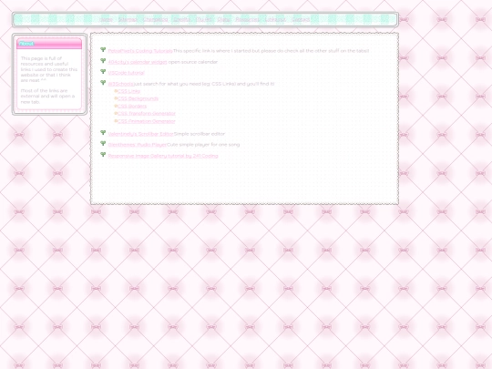Open the Home page in navigation bar
The width and height of the screenshot is (492, 369).
(x=106, y=19)
